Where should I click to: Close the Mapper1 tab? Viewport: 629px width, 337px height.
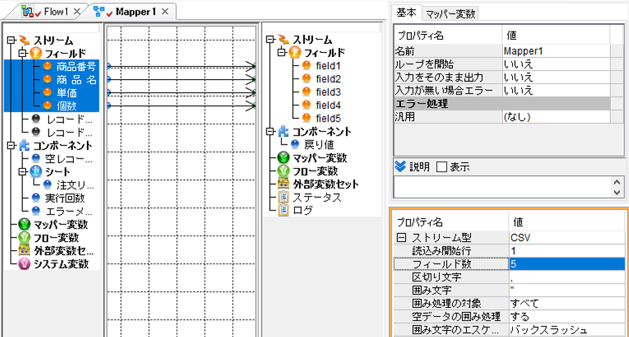tap(165, 12)
